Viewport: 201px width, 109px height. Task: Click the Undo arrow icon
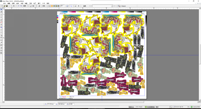point(19,6)
